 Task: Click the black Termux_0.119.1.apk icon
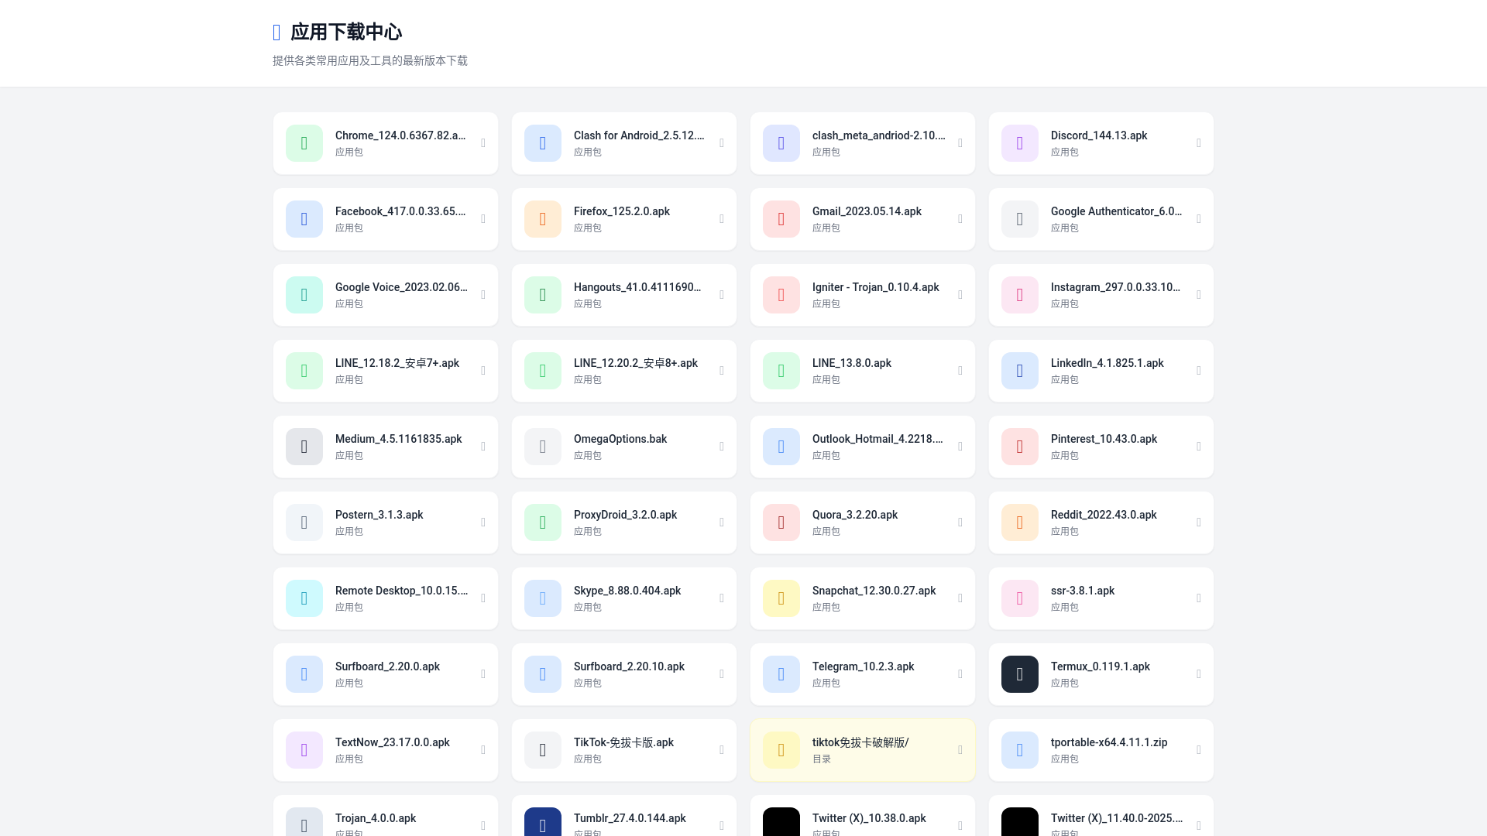1020,674
